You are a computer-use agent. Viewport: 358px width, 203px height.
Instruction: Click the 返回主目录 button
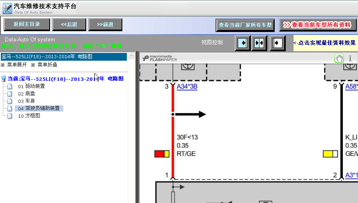click(27, 25)
